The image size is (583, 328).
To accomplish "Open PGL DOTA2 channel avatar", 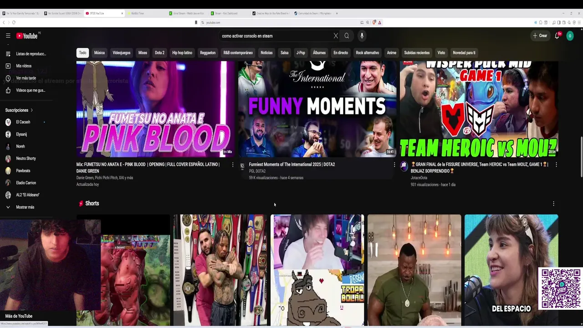I will pyautogui.click(x=242, y=166).
